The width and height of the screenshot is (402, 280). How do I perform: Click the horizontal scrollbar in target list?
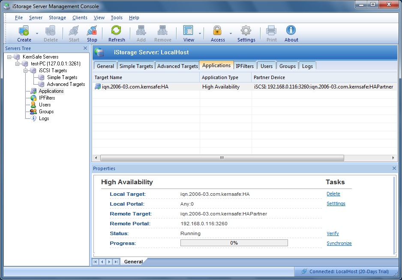coord(222,158)
